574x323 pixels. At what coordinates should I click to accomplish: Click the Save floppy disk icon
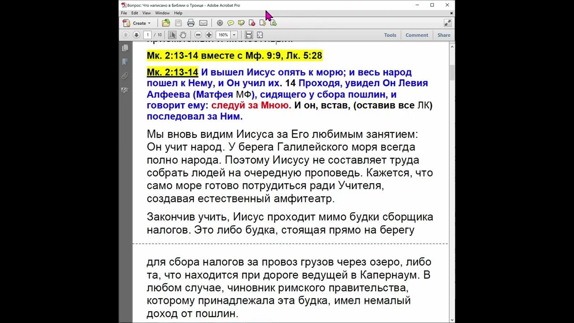(x=178, y=23)
